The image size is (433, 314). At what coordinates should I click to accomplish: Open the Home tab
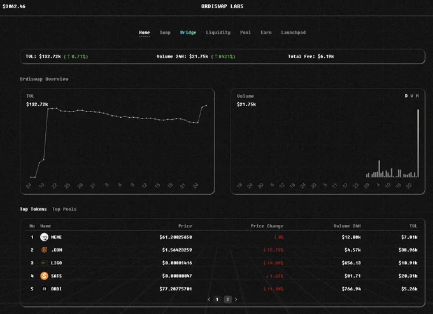click(145, 32)
